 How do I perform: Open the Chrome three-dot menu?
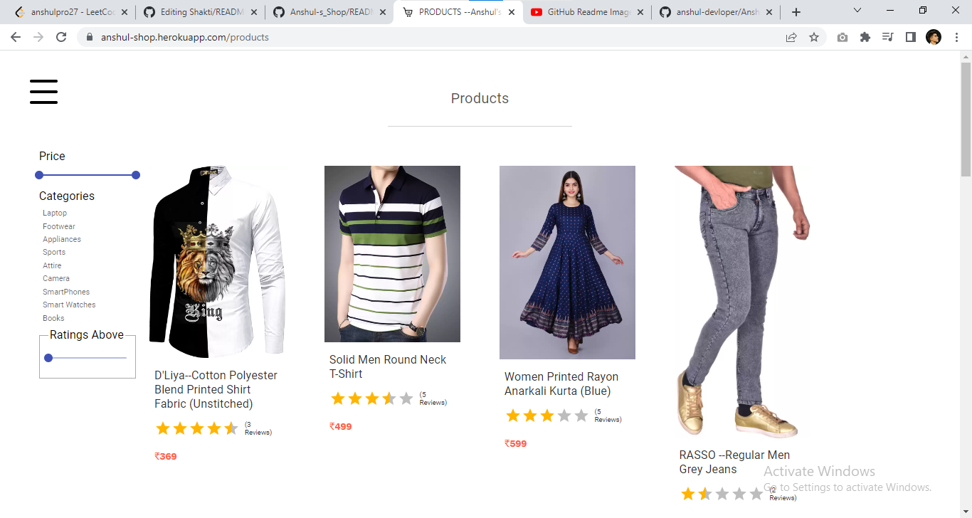(956, 37)
